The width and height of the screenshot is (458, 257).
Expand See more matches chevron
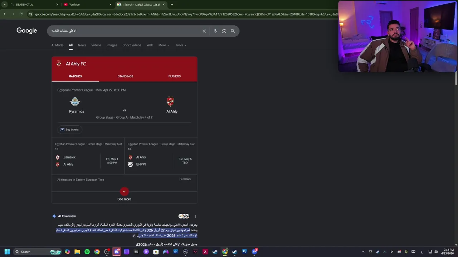click(124, 192)
